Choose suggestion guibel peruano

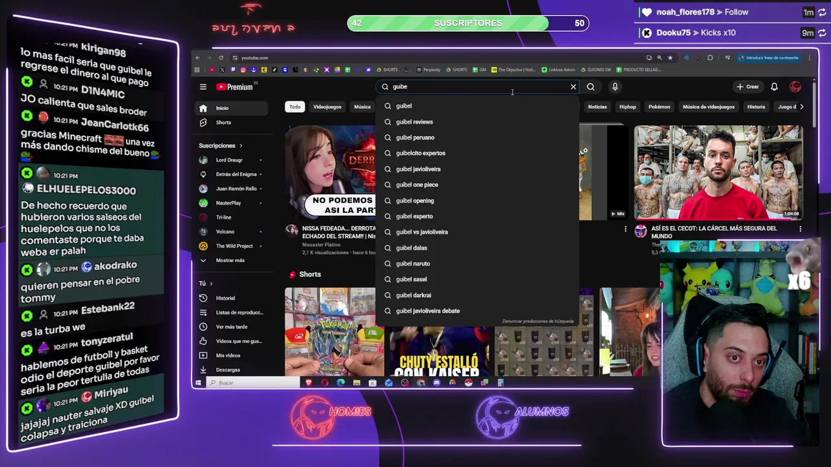477,138
